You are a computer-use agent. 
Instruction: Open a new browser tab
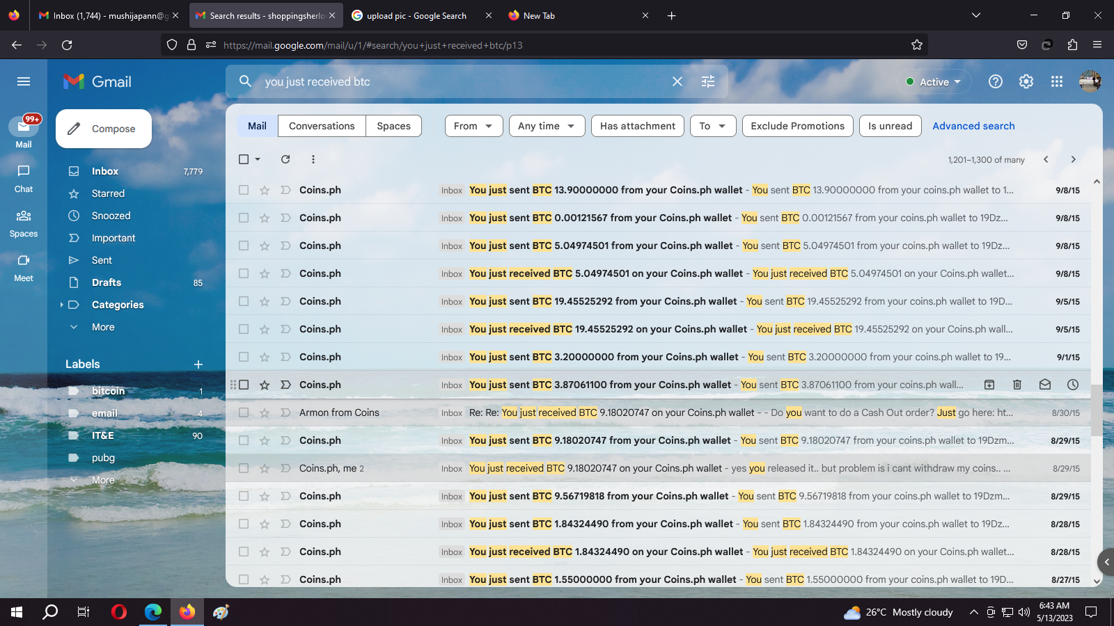671,15
